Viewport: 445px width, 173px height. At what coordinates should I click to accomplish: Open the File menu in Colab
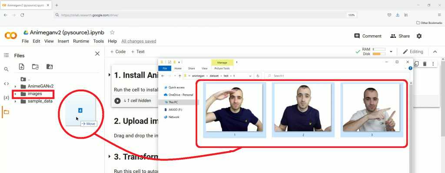pyautogui.click(x=25, y=41)
